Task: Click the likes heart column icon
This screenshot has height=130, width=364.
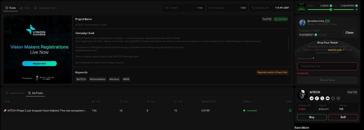Action: click(x=175, y=102)
